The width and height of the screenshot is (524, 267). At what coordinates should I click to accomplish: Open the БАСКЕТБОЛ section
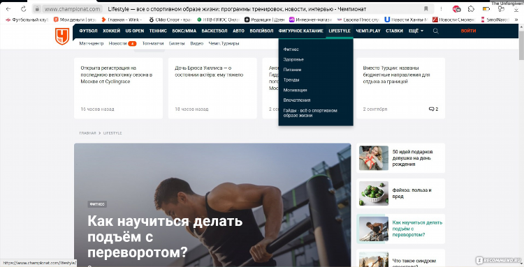214,31
